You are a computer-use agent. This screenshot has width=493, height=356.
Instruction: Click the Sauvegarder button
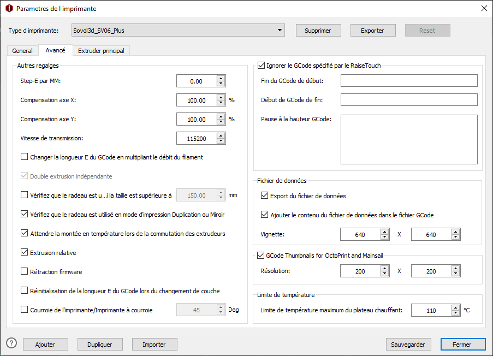coord(408,345)
